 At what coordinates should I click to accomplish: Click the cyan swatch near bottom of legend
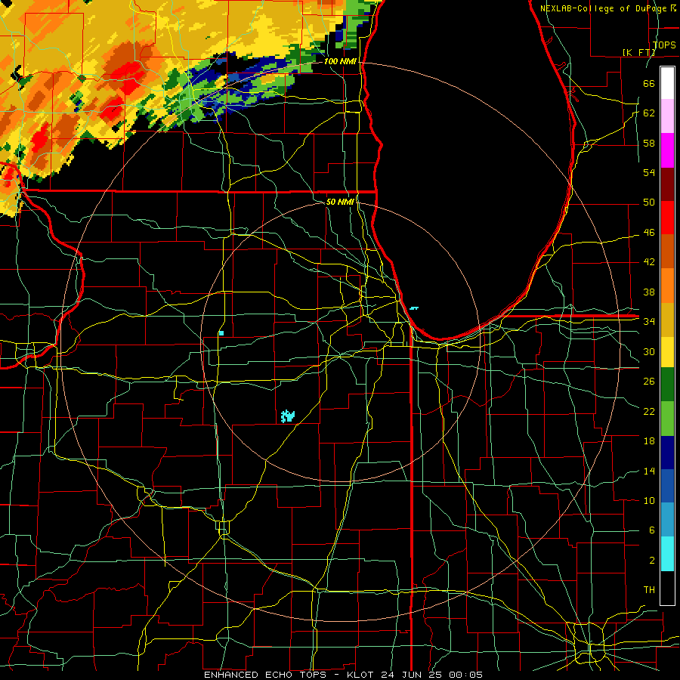pyautogui.click(x=667, y=554)
